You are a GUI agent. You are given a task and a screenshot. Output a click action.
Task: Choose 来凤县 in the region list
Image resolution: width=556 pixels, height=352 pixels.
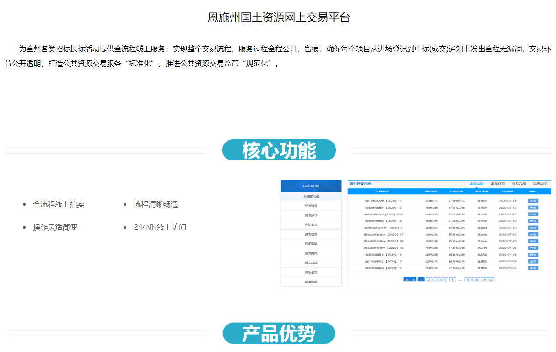(311, 272)
